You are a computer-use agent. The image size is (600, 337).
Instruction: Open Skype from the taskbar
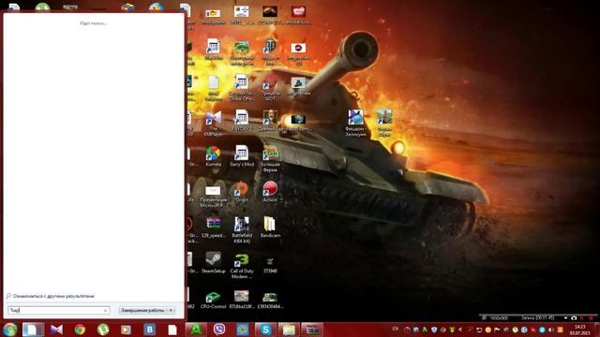point(265,330)
